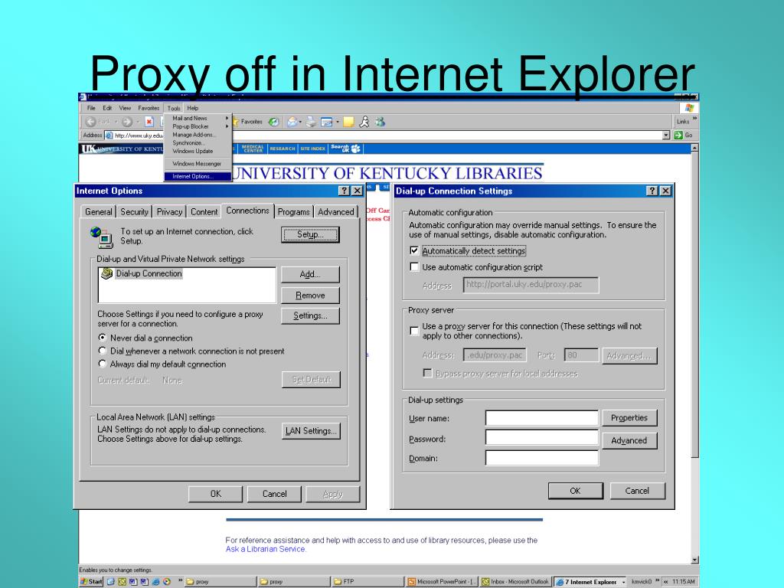Click Properties button in Dial-up settings
784x588 pixels.
[629, 417]
